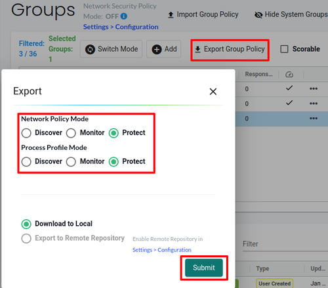This screenshot has height=288, width=328.
Task: Click the Filter input field
Action: pos(285,244)
